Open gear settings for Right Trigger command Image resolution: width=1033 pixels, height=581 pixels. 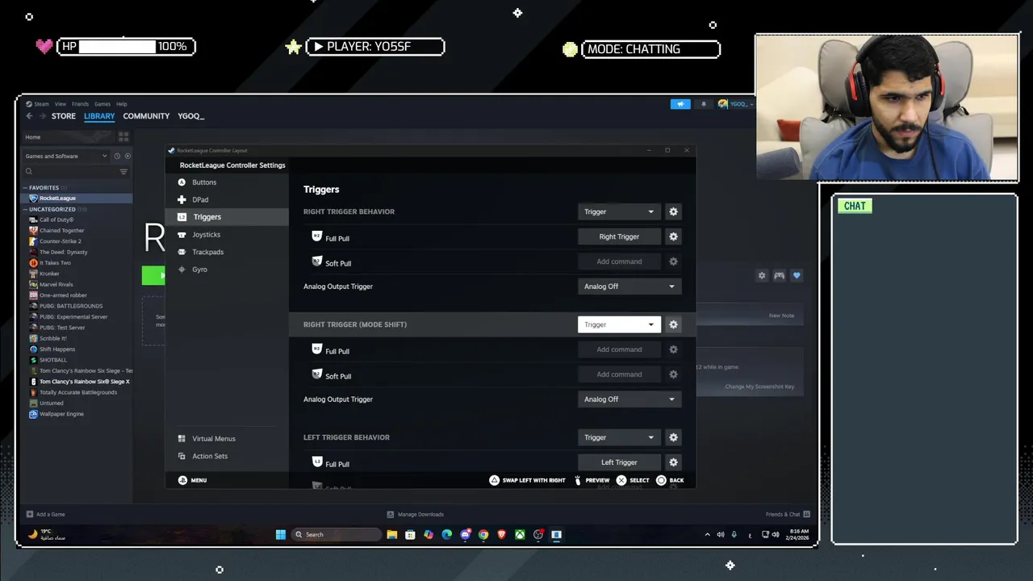coord(673,236)
